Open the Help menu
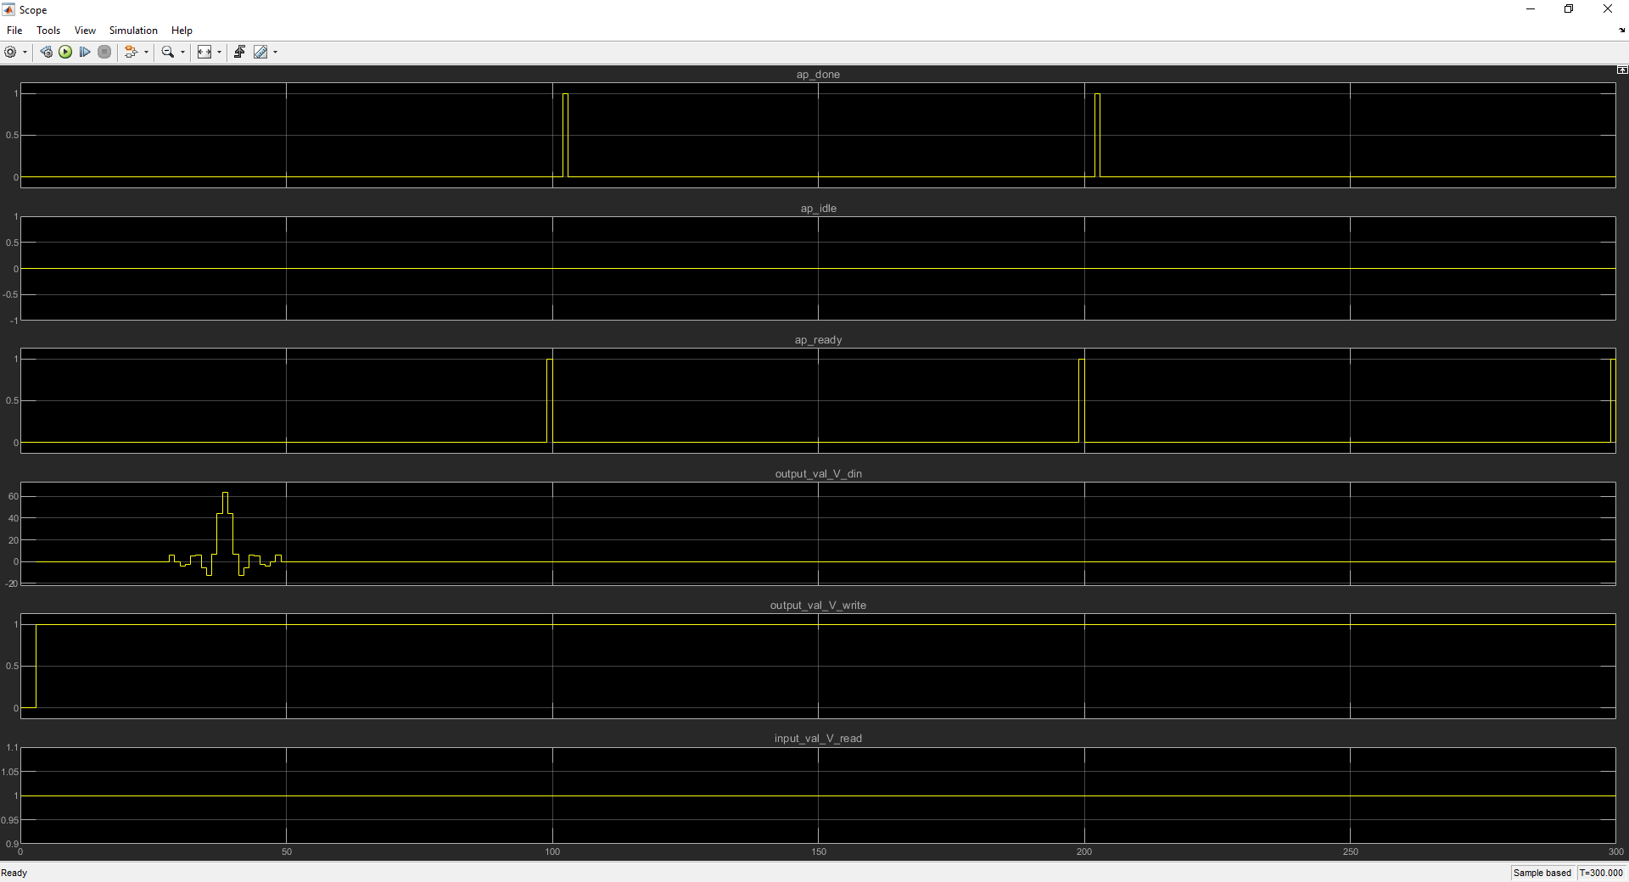This screenshot has width=1629, height=882. tap(182, 31)
